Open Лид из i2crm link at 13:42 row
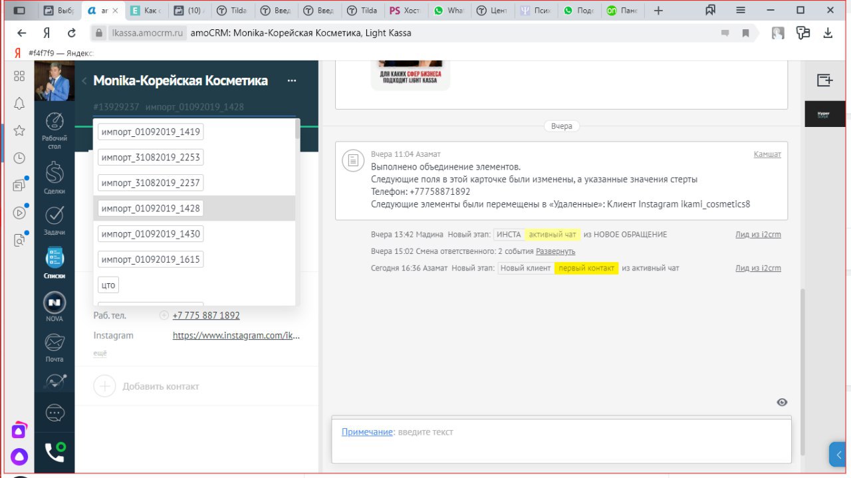 pyautogui.click(x=758, y=234)
